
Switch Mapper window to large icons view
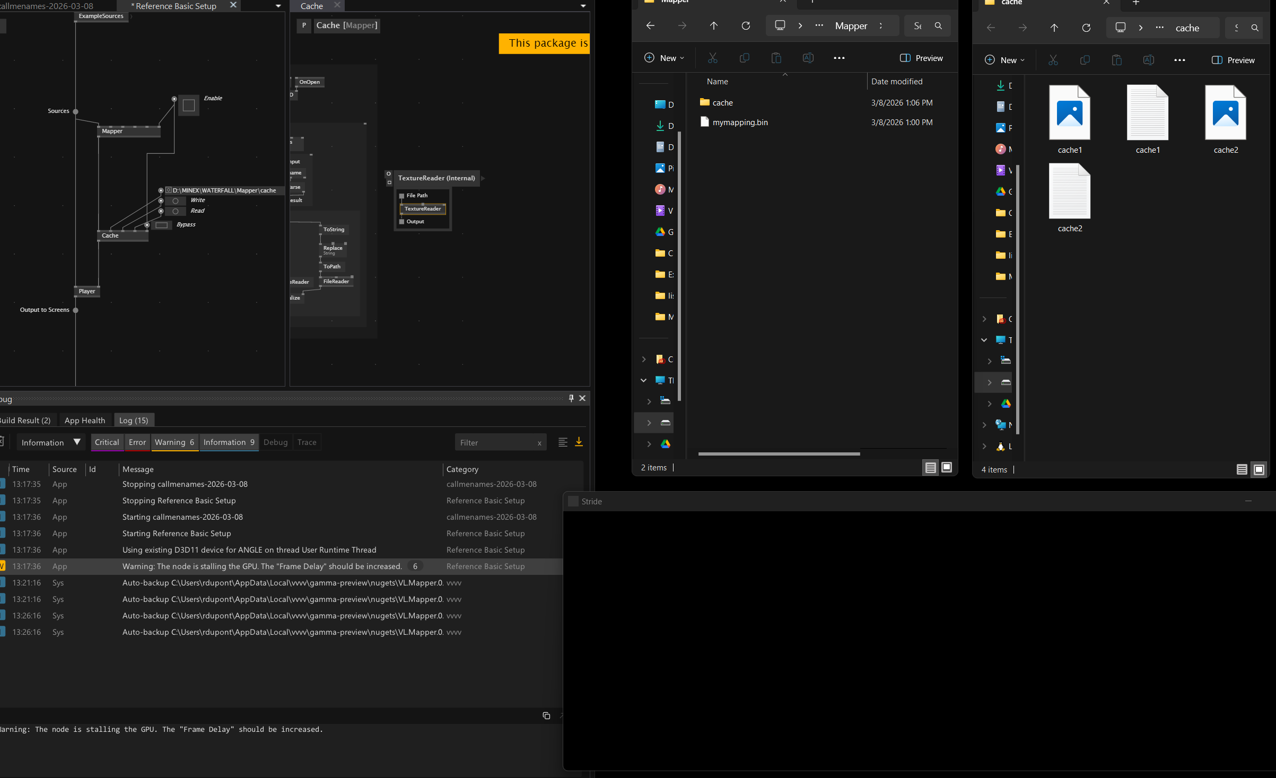[947, 467]
